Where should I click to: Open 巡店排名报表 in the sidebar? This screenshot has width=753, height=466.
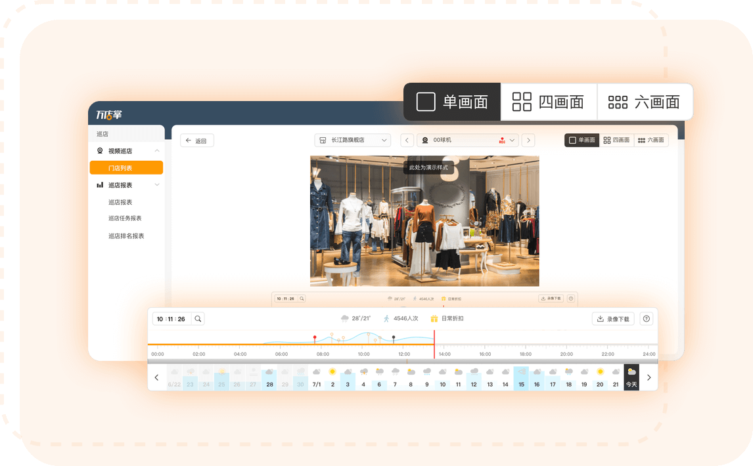tap(126, 236)
